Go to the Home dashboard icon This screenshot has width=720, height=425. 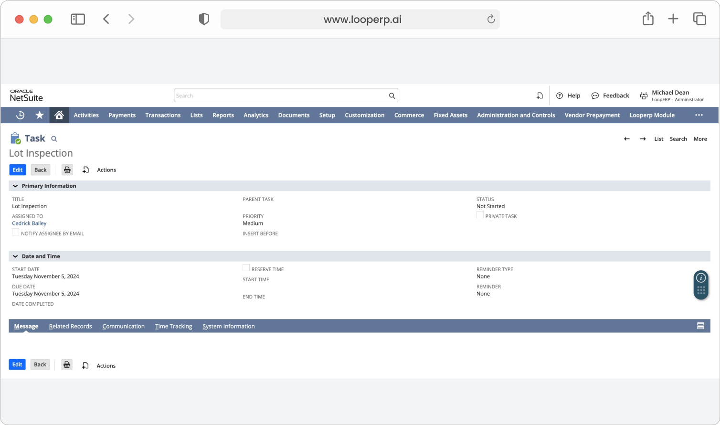(59, 115)
